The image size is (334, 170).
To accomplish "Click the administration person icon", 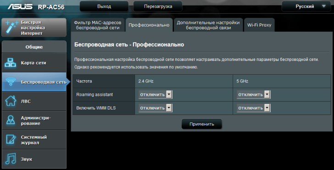I will click(x=11, y=120).
